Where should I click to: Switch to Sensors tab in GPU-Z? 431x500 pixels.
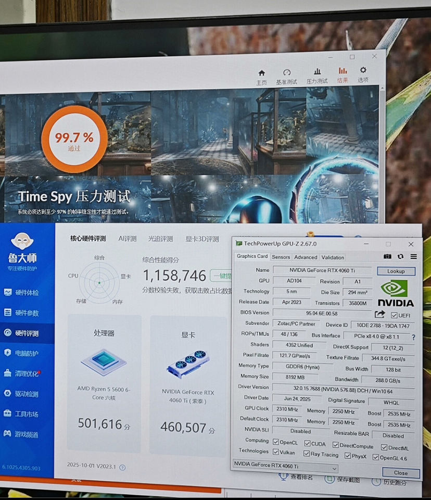click(281, 257)
